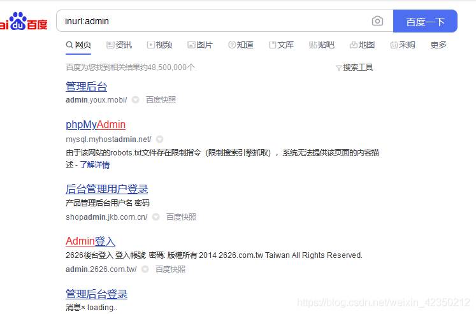
Task: Click the mysql.myhostadmin.net/ URL text
Action: [x=108, y=139]
